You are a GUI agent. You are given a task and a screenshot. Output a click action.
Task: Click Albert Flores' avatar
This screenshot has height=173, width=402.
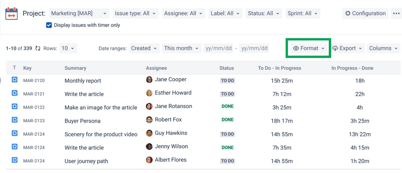(x=149, y=160)
